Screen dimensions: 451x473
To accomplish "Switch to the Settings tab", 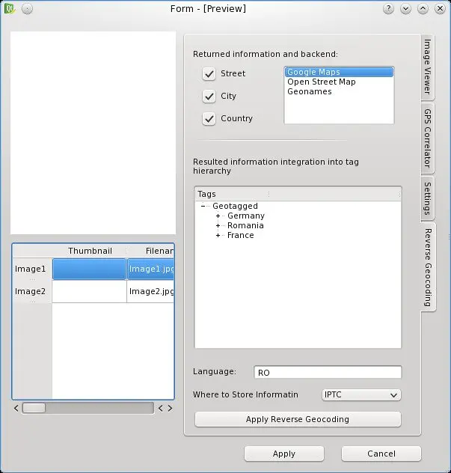I will coord(428,198).
